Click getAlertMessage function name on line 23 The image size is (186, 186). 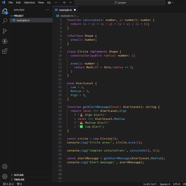point(96,107)
